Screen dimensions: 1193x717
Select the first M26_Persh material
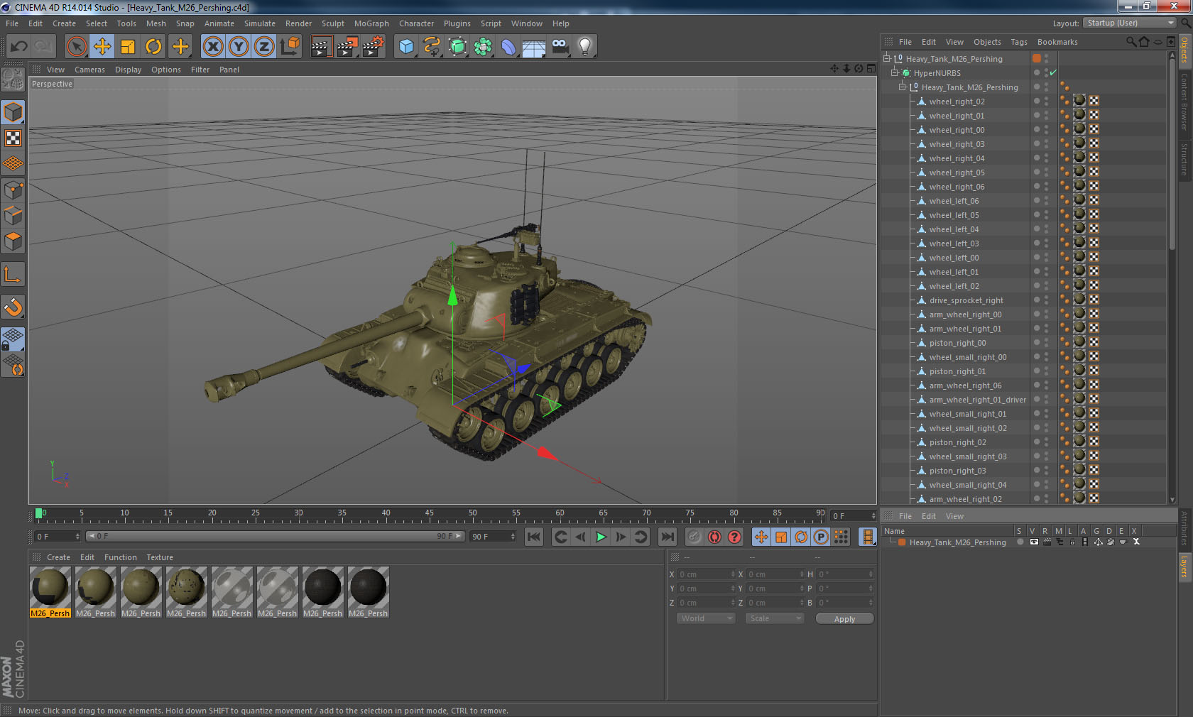[50, 592]
